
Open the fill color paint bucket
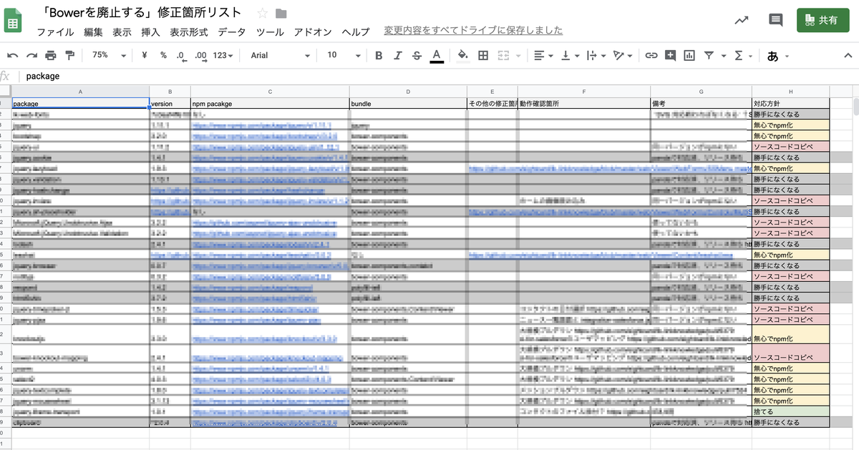click(462, 55)
